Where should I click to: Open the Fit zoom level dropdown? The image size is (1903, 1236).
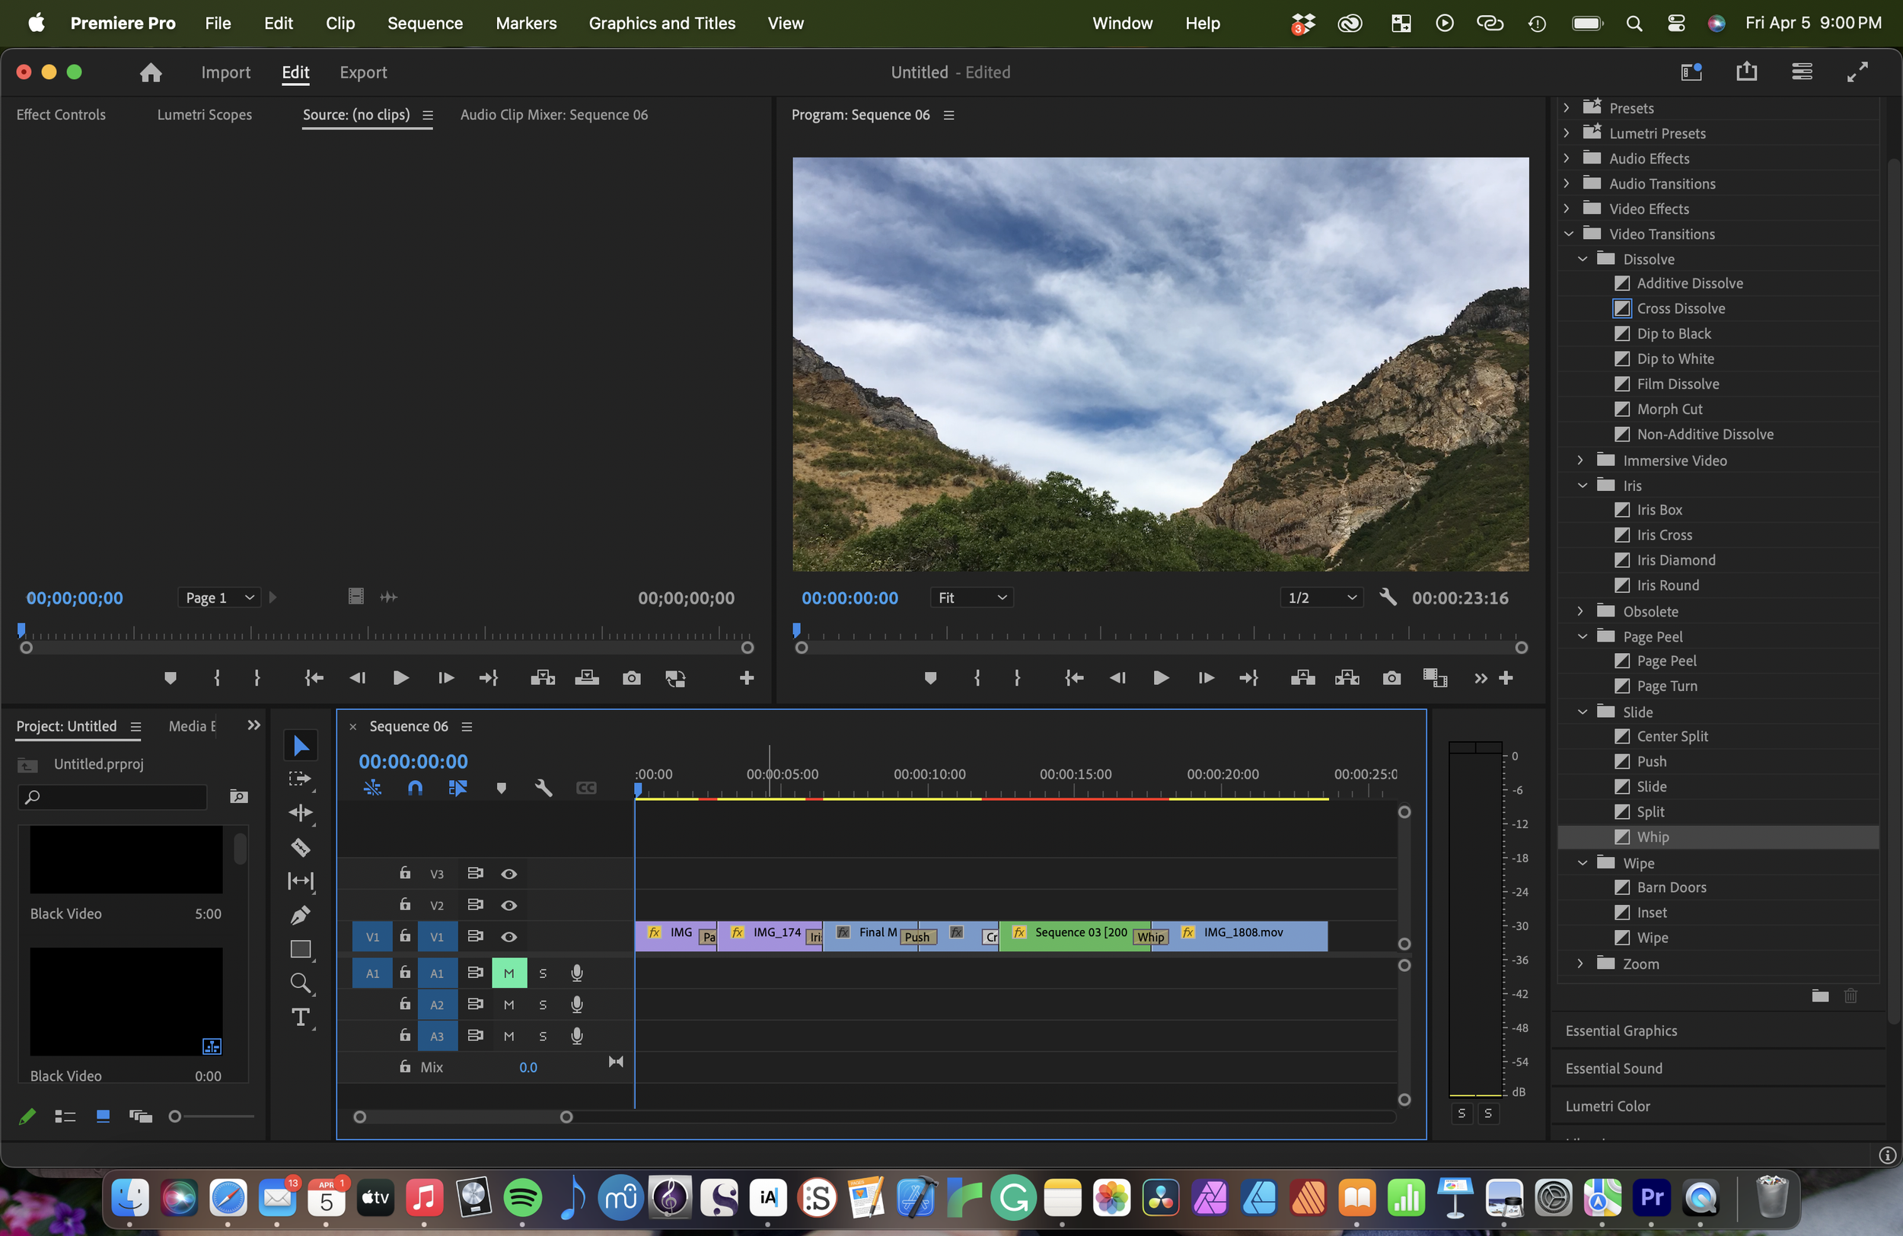pyautogui.click(x=971, y=597)
